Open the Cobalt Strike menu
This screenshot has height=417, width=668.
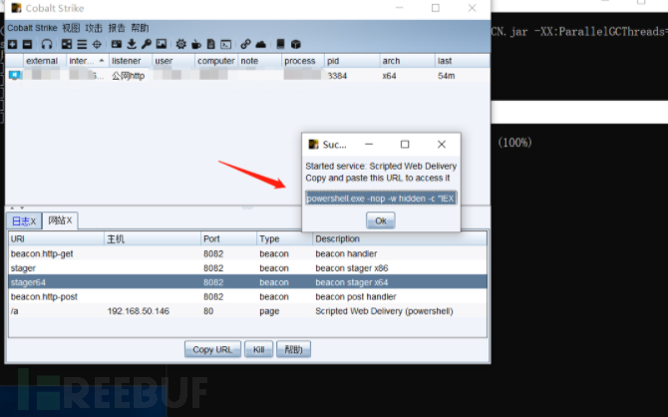pyautogui.click(x=32, y=28)
